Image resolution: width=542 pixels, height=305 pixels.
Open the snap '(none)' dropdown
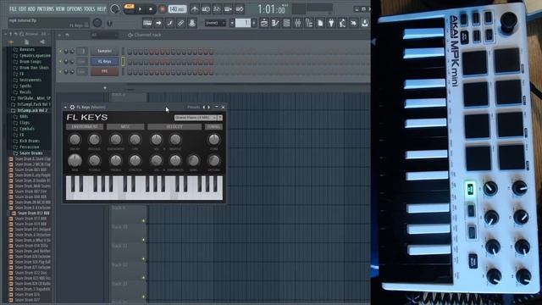click(215, 23)
